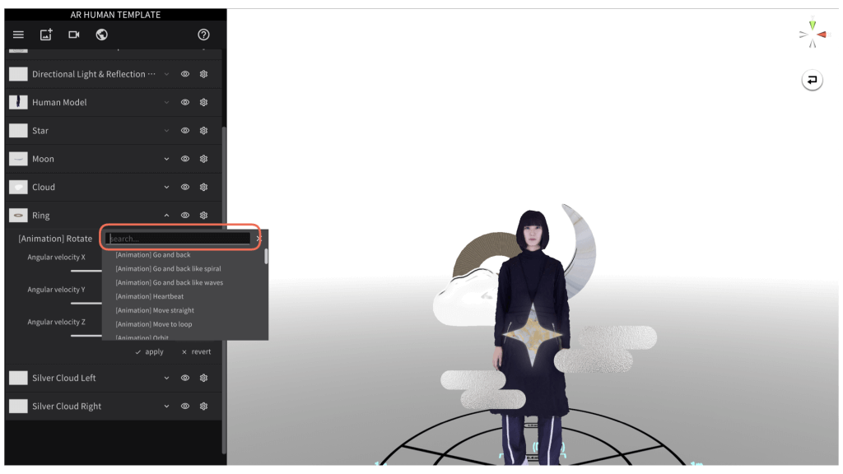Click the revert button
The image size is (843, 474).
pos(196,351)
